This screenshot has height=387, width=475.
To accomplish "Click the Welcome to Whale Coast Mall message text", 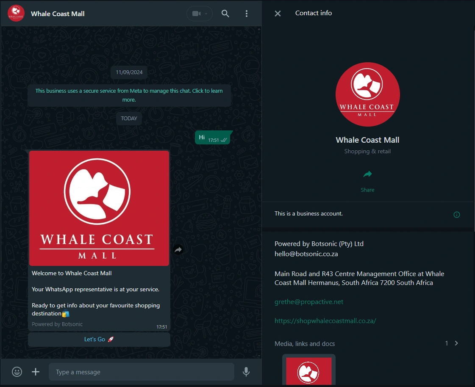I will [72, 273].
